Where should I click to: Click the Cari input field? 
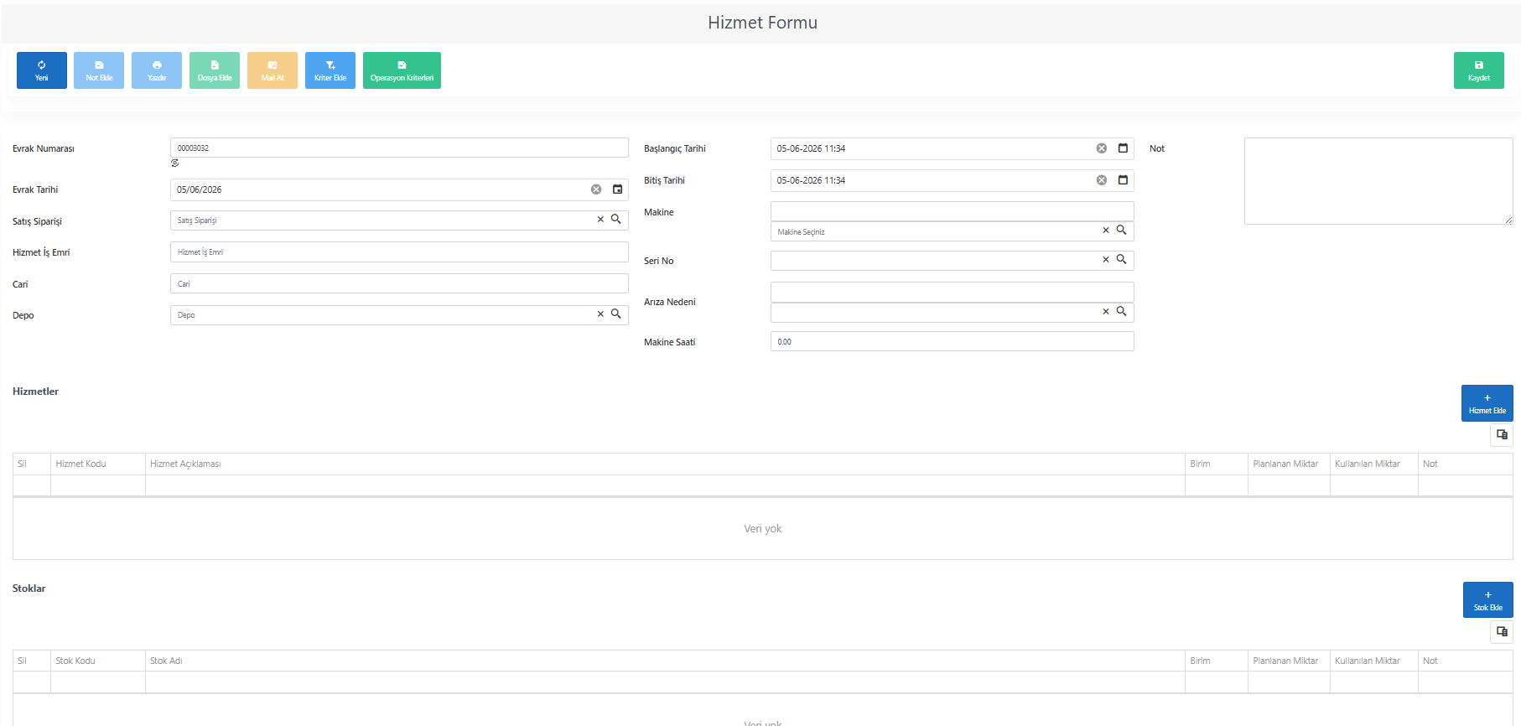click(399, 283)
